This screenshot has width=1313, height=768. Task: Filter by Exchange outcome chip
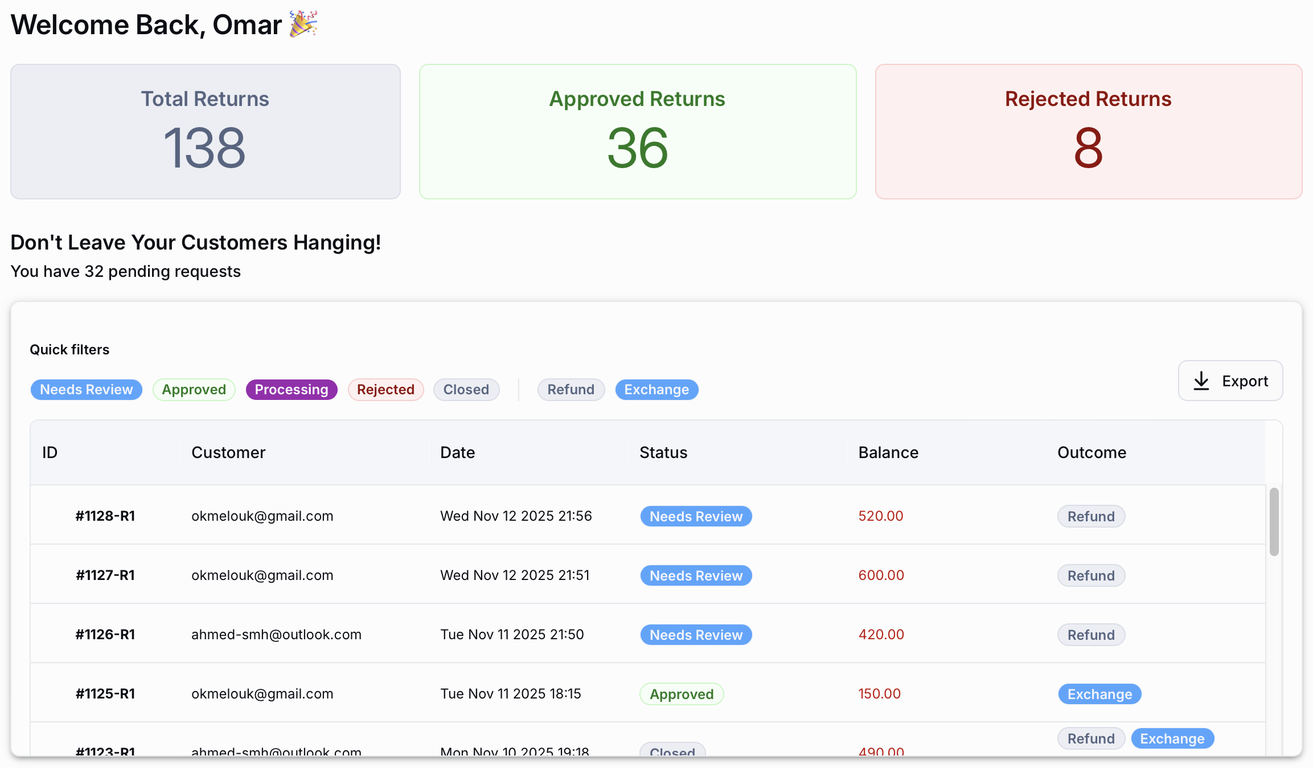(x=656, y=390)
